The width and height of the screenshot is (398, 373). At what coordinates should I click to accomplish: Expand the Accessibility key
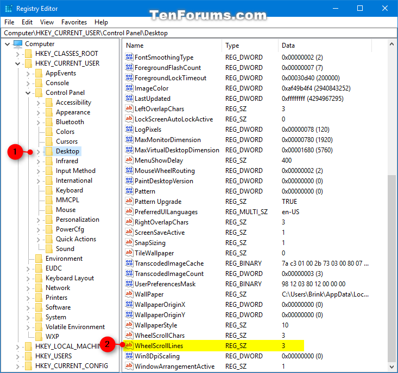39,103
